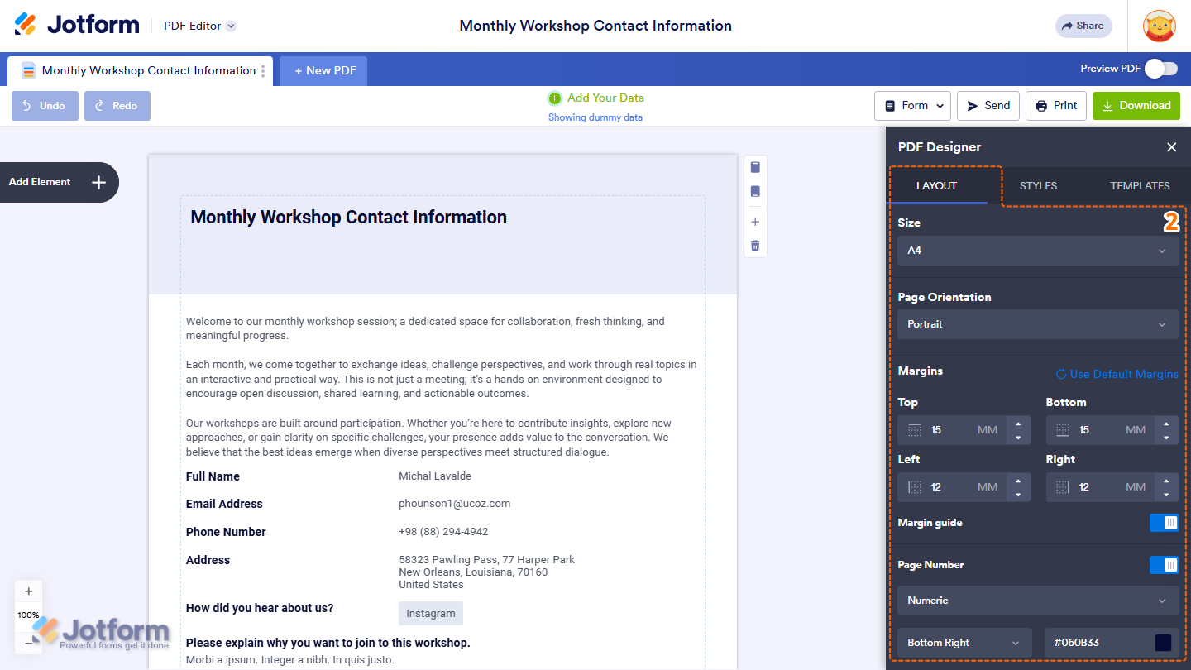Screen dimensions: 1191x670
Task: Click the + New PDF tab
Action: [x=323, y=70]
